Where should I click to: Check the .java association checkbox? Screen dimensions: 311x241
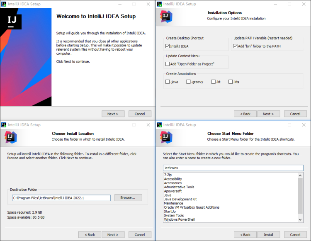[x=168, y=82]
